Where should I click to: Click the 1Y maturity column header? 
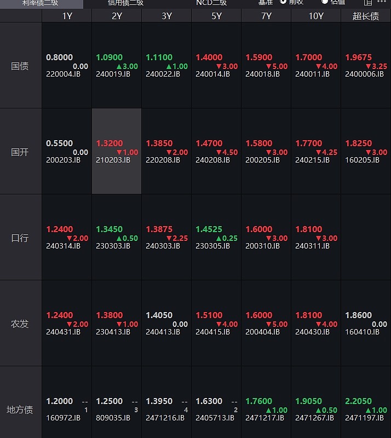coord(67,16)
